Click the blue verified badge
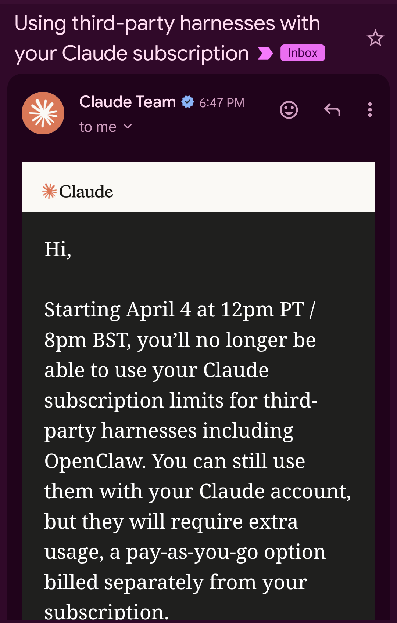 [x=187, y=102]
